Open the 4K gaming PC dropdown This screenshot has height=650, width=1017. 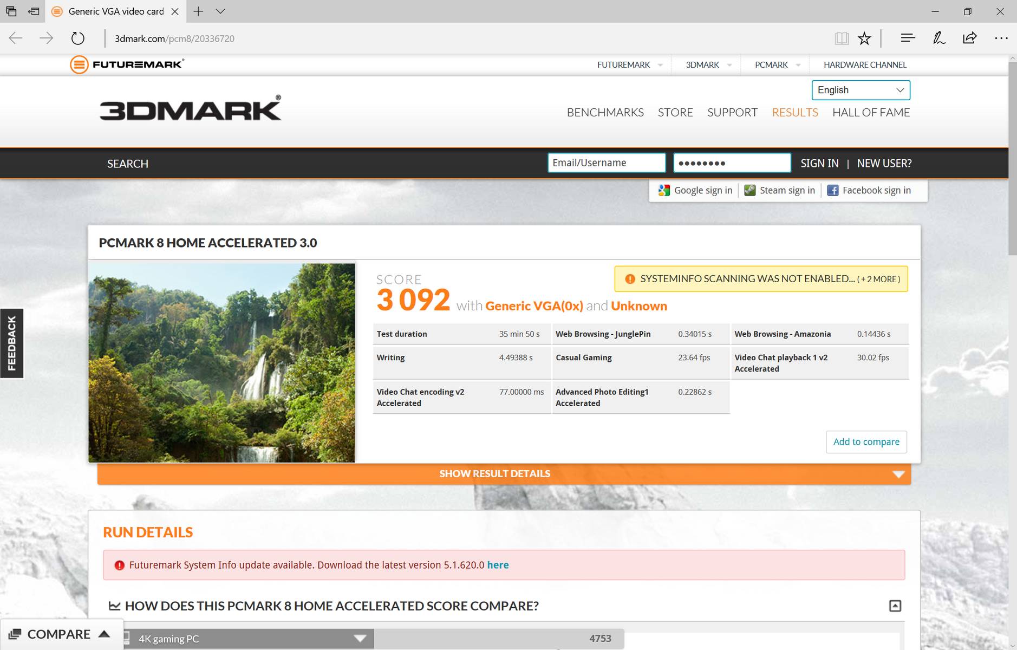(249, 639)
